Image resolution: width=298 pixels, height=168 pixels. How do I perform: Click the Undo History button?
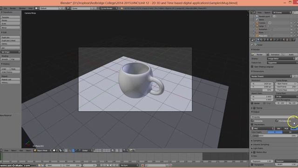tap(10, 72)
